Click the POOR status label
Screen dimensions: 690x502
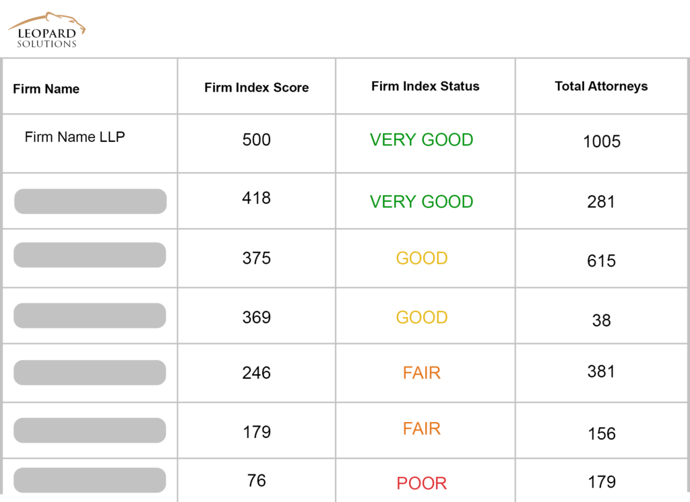(422, 483)
